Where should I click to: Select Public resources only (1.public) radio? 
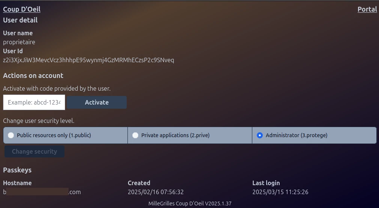coord(11,135)
